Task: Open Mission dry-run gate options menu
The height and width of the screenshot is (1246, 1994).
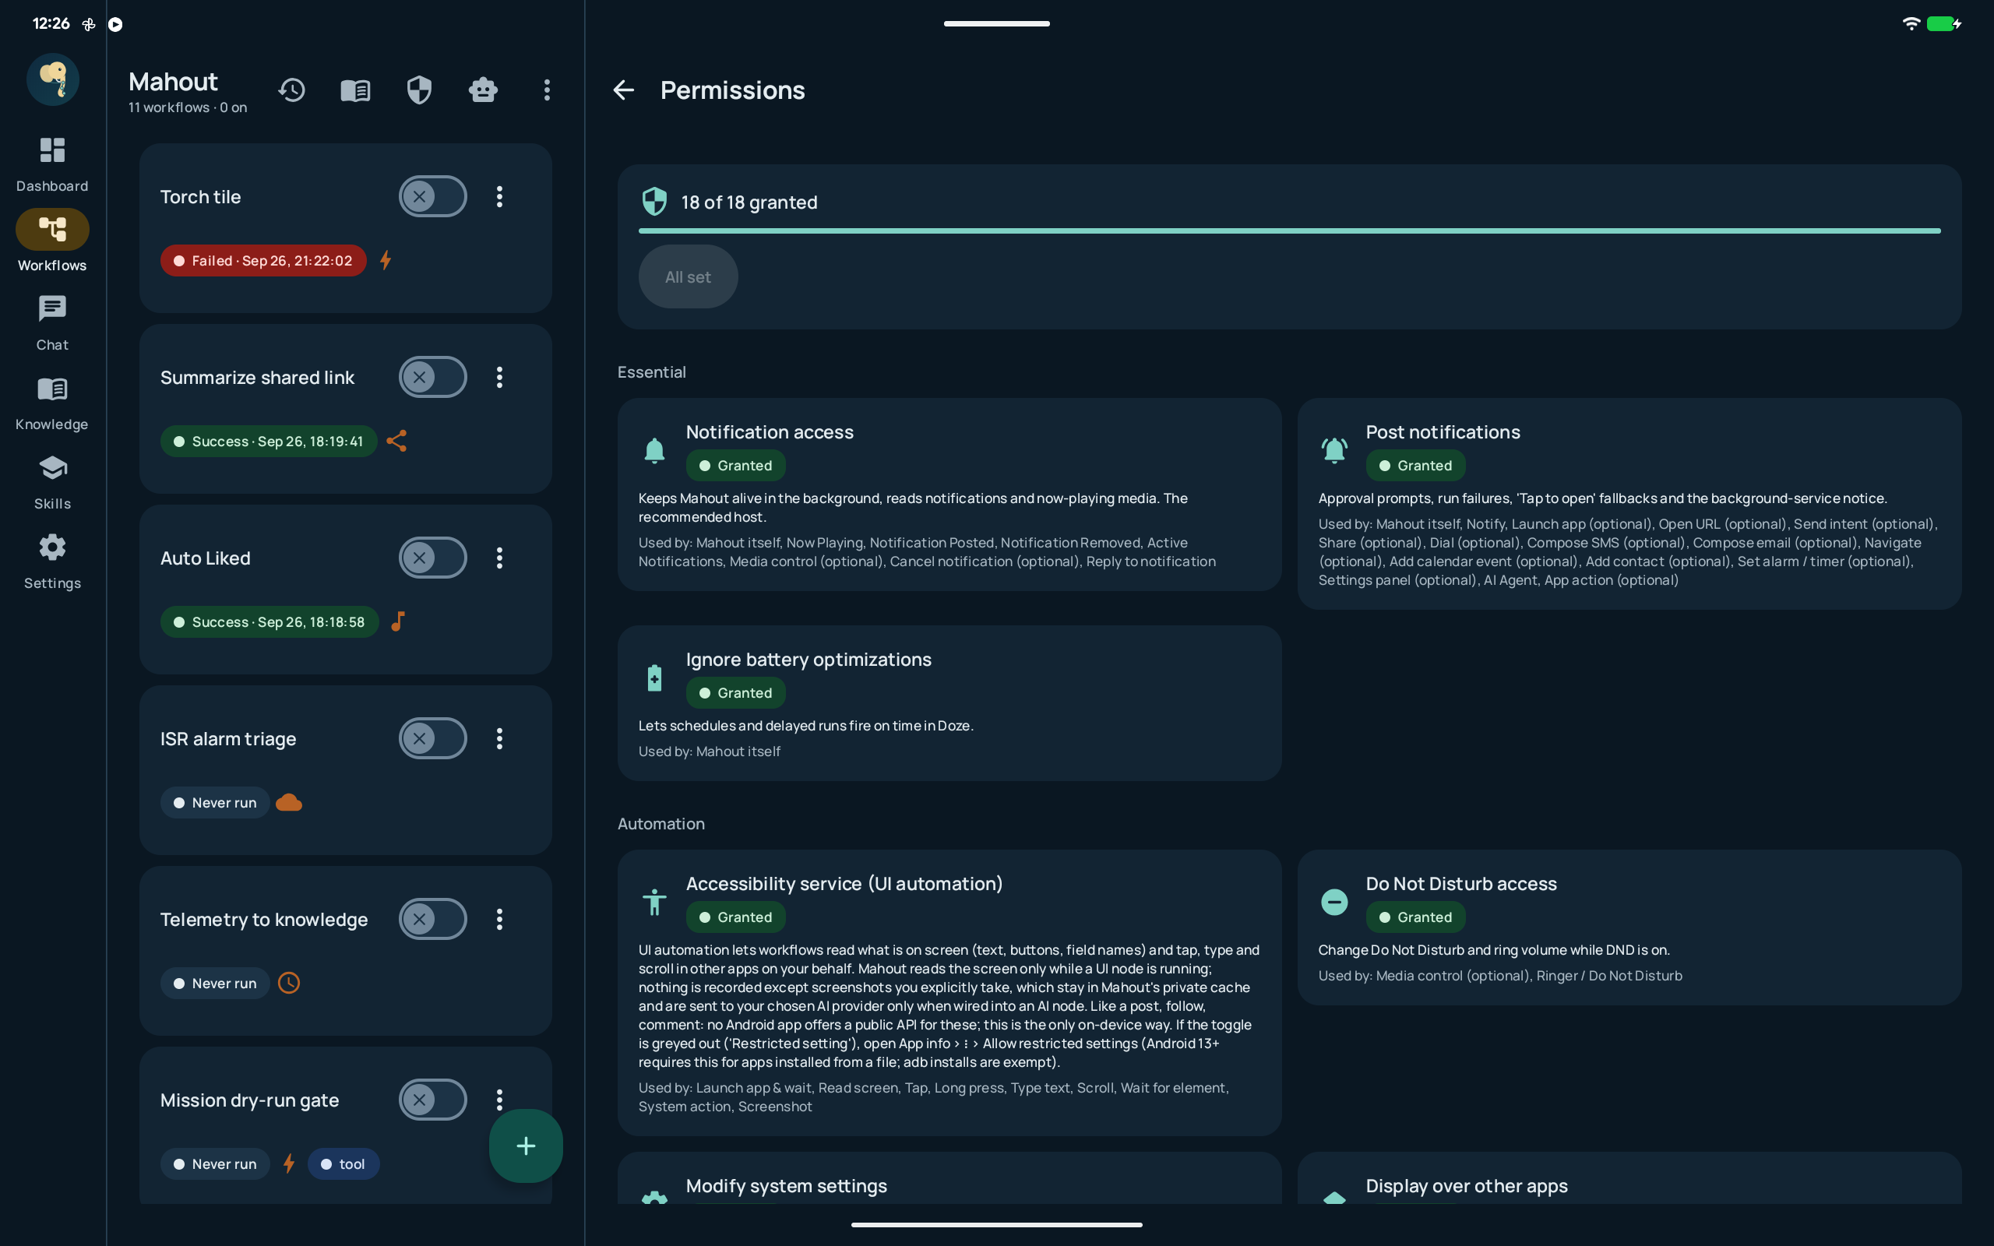Action: click(499, 1100)
